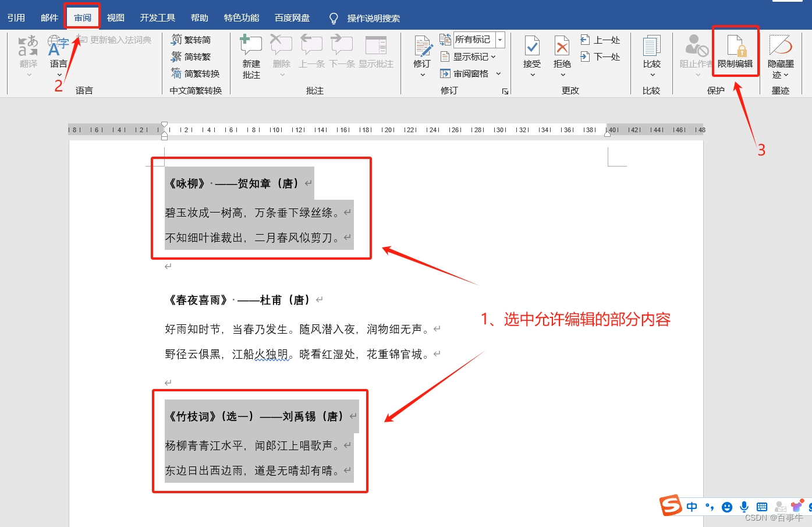Image resolution: width=812 pixels, height=527 pixels.
Task: Click the line 不知细叶谁裁出
Action: 204,238
